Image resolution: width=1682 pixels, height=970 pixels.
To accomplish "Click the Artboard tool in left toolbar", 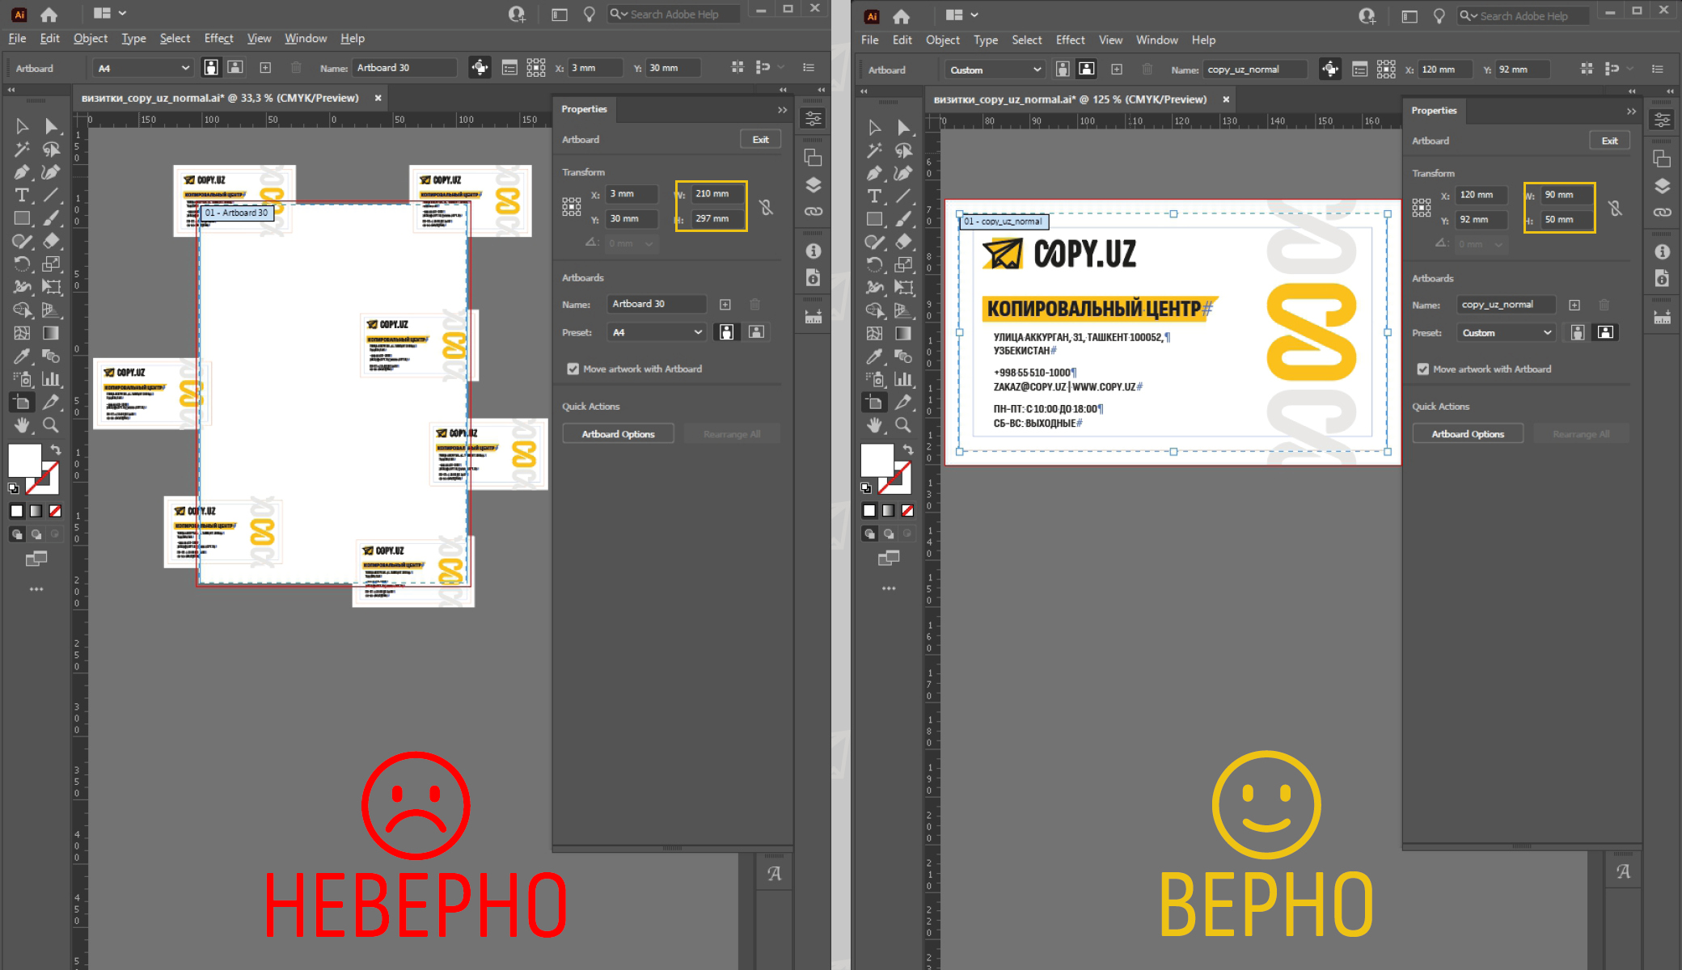I will point(22,402).
